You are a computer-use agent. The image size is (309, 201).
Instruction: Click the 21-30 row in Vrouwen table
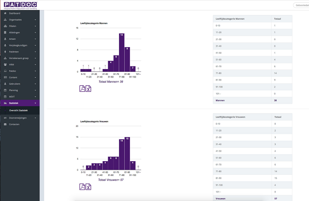coord(253,137)
